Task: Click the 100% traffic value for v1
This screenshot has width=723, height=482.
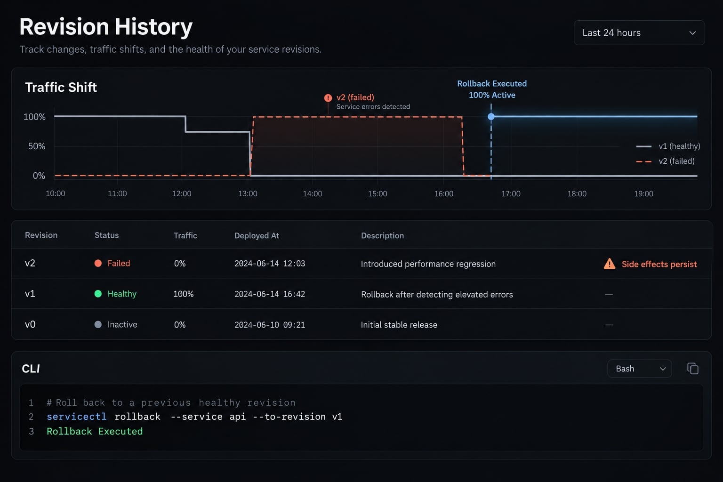Action: point(184,294)
